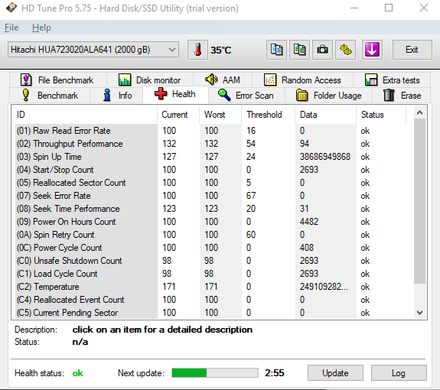Click the HD Tune Pro title bar icon
This screenshot has width=440, height=390.
tap(11, 8)
